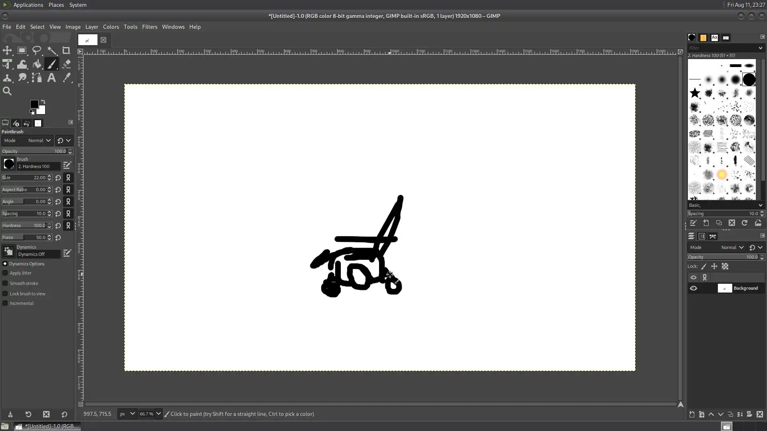Enable the Apply Jitter checkbox
Screen dimensions: 767x431
5,273
